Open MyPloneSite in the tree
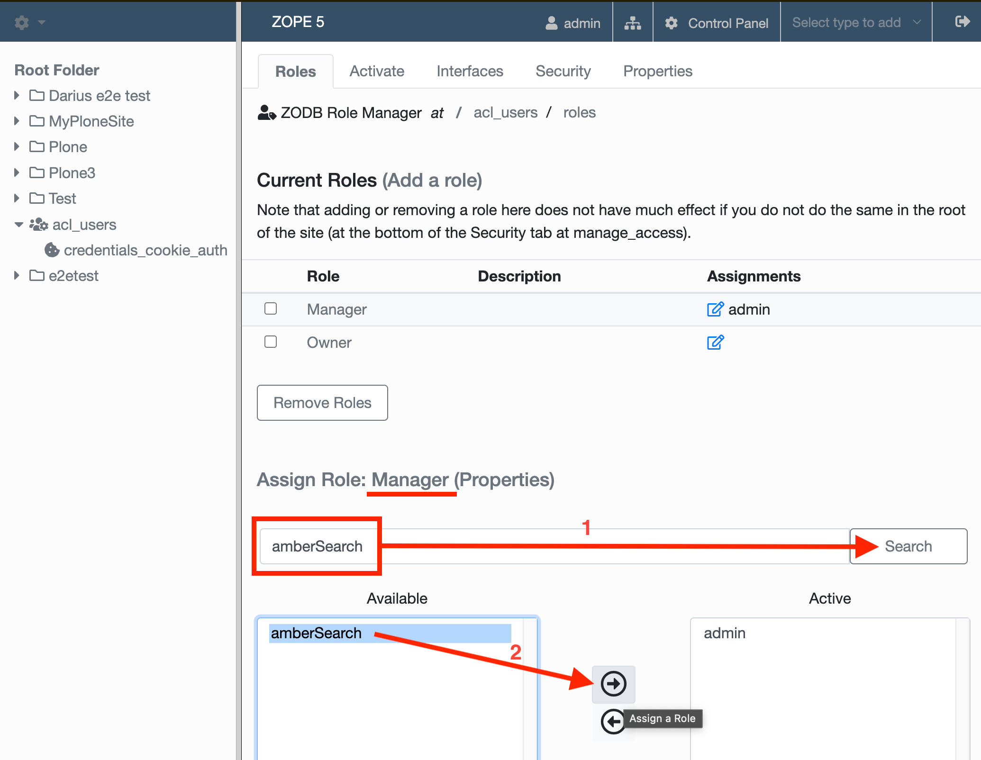 click(91, 121)
